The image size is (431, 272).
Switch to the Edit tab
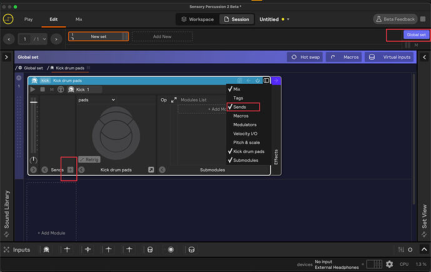54,19
